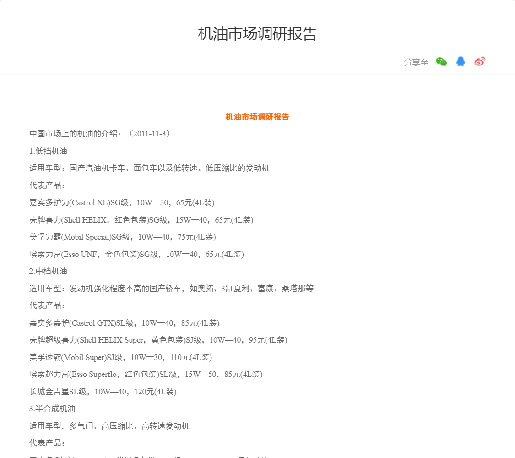Click the 长城金吉星 product line

point(103,392)
